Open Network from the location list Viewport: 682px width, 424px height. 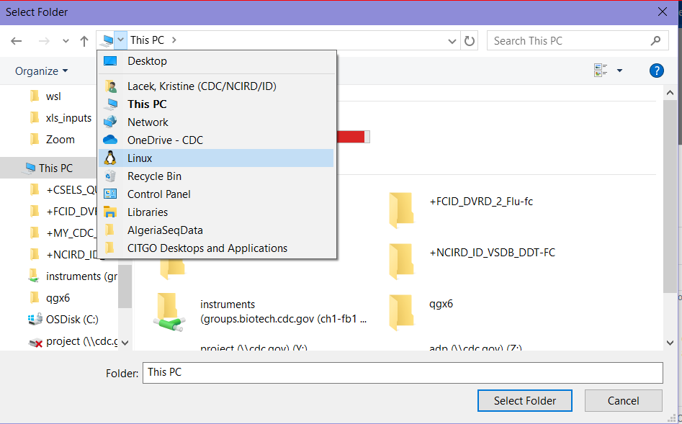tap(216, 122)
